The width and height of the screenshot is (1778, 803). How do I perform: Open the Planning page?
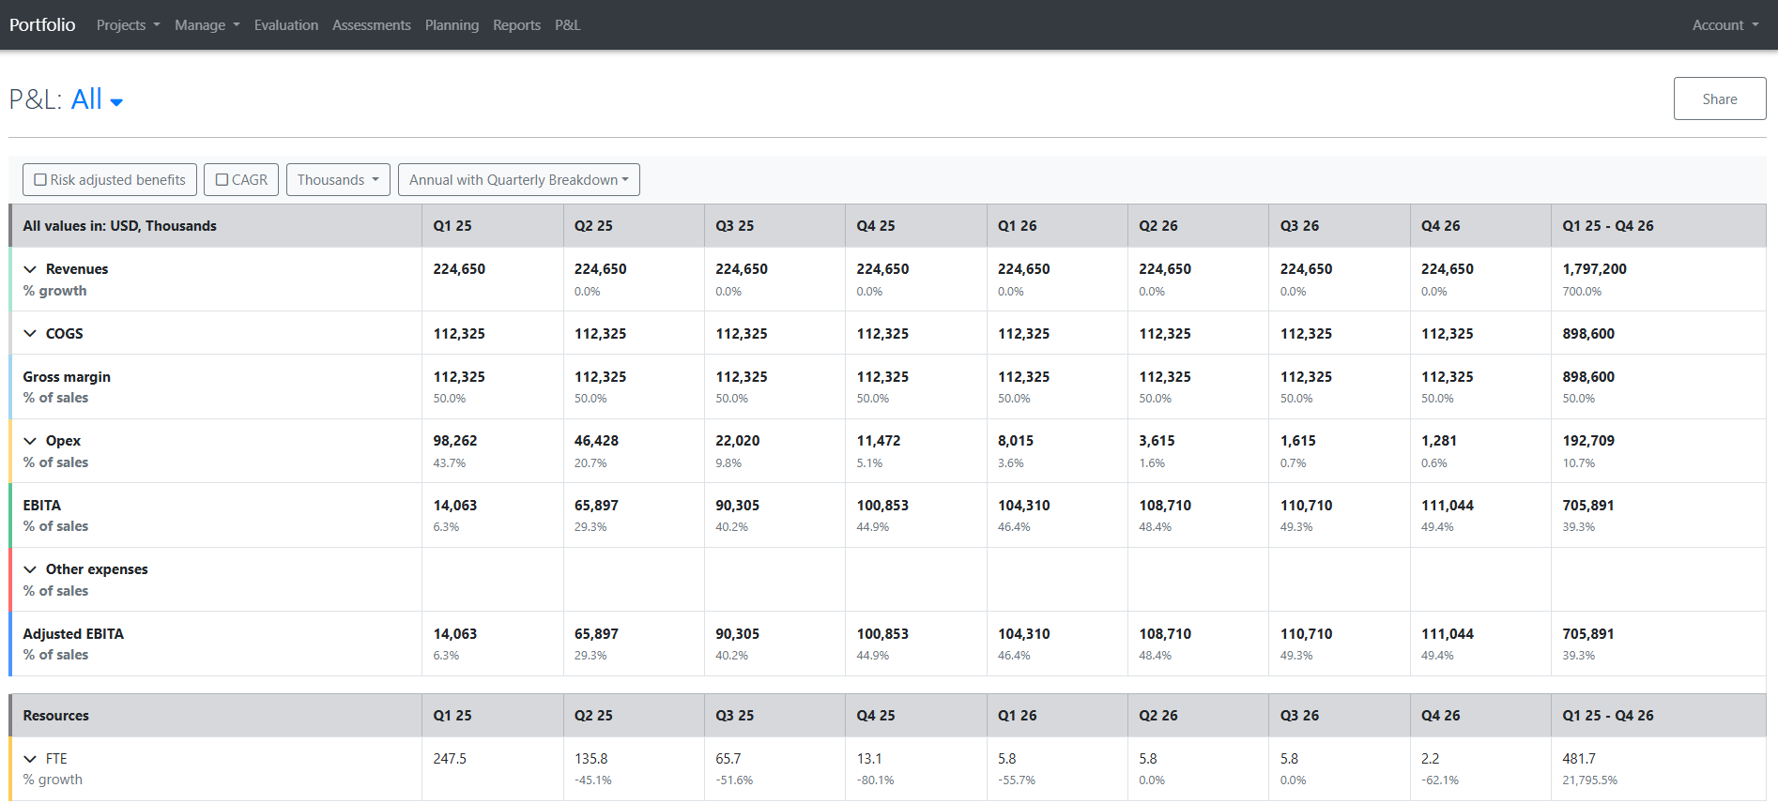pos(452,25)
